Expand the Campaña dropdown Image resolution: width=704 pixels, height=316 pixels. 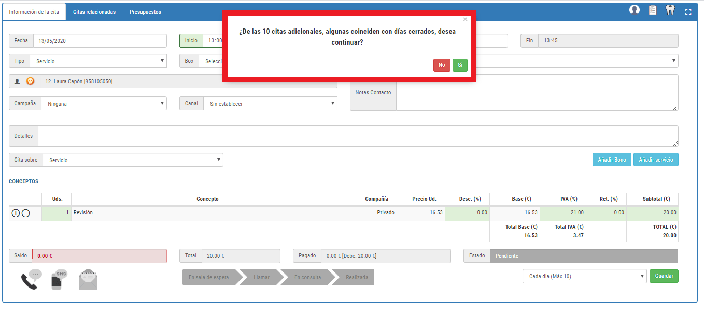click(x=104, y=104)
